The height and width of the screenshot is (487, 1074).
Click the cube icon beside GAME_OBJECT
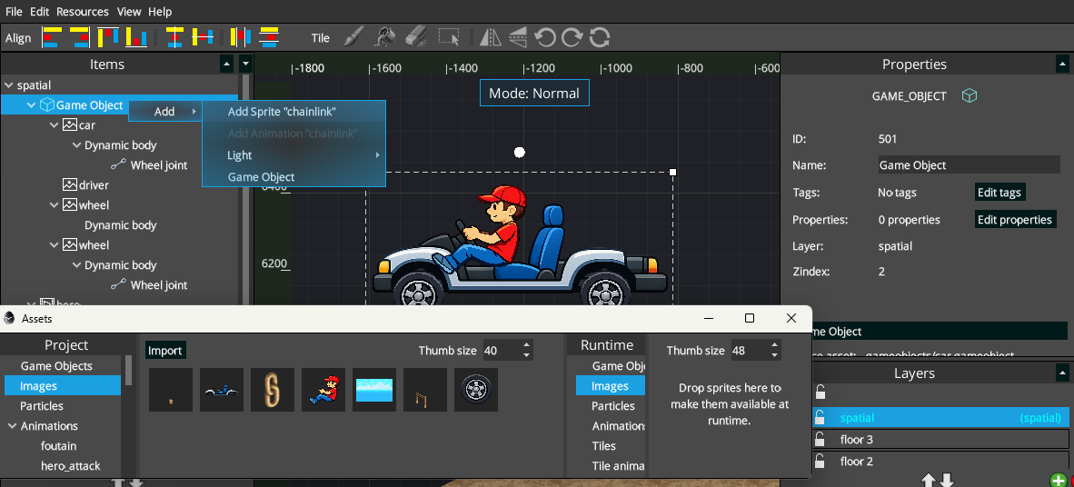970,96
